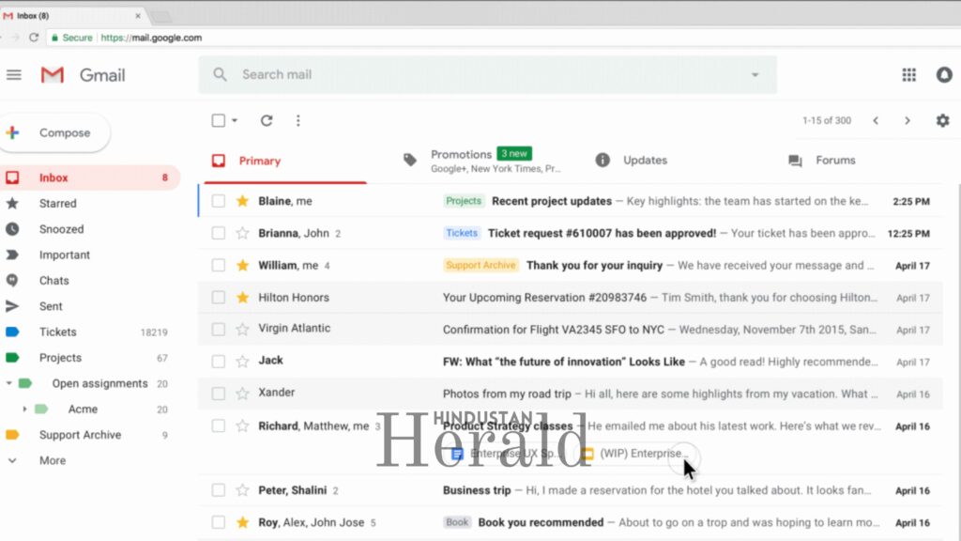Screen dimensions: 961x541
Task: Open the (WIP) Enterprise attachment chip
Action: pos(637,454)
